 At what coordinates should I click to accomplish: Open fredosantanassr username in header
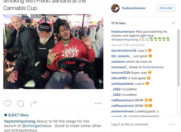tap(134, 8)
